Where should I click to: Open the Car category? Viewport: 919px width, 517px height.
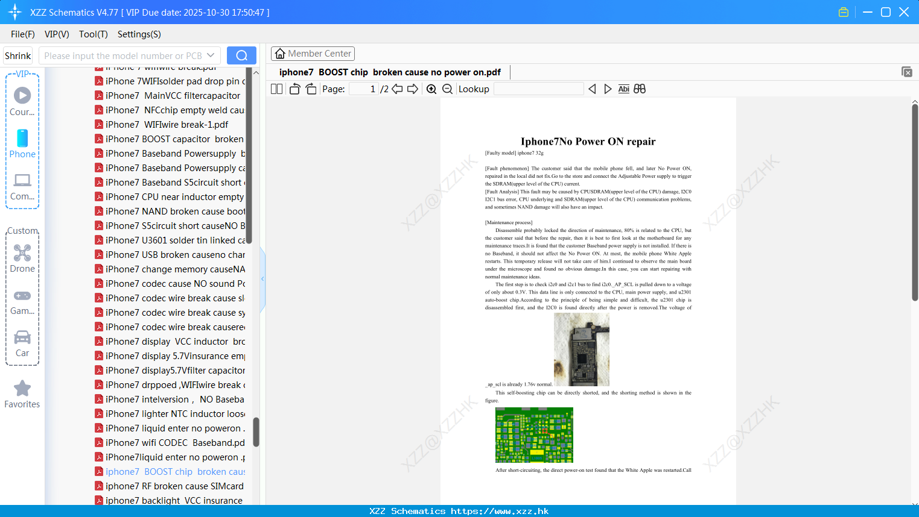click(x=22, y=343)
